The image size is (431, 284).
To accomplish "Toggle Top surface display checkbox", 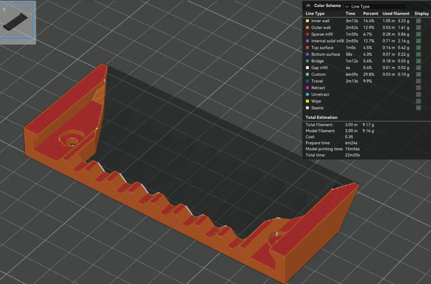I will (x=418, y=48).
